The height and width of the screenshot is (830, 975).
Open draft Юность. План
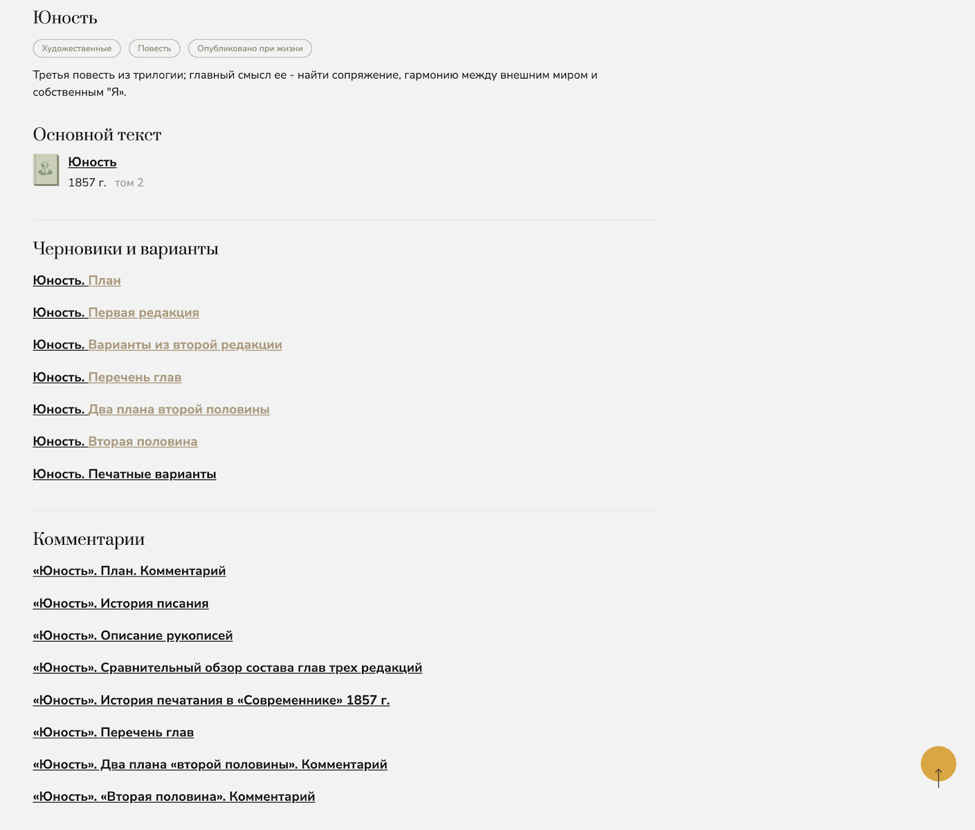pos(77,280)
